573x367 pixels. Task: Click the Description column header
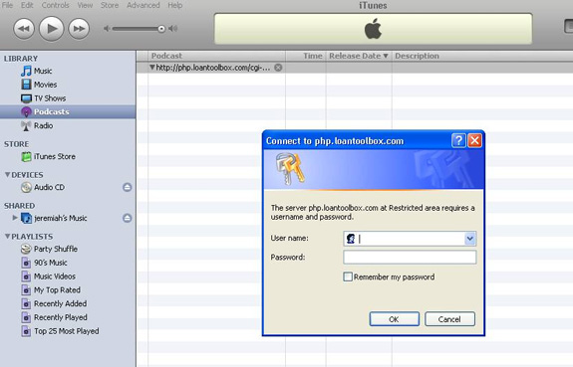coord(482,56)
